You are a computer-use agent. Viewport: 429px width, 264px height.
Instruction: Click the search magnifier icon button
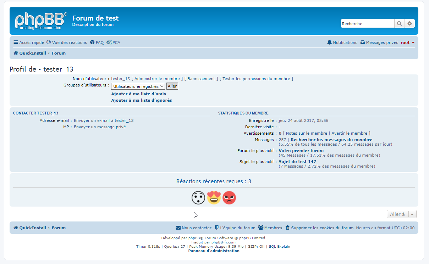[399, 24]
